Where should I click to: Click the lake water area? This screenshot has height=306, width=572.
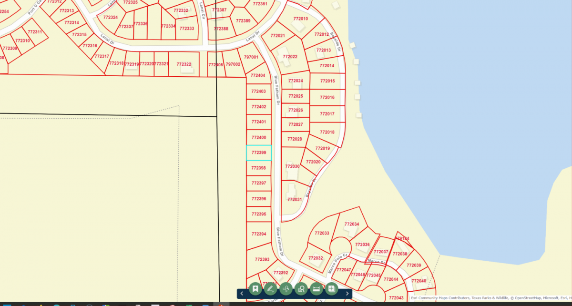[477, 119]
